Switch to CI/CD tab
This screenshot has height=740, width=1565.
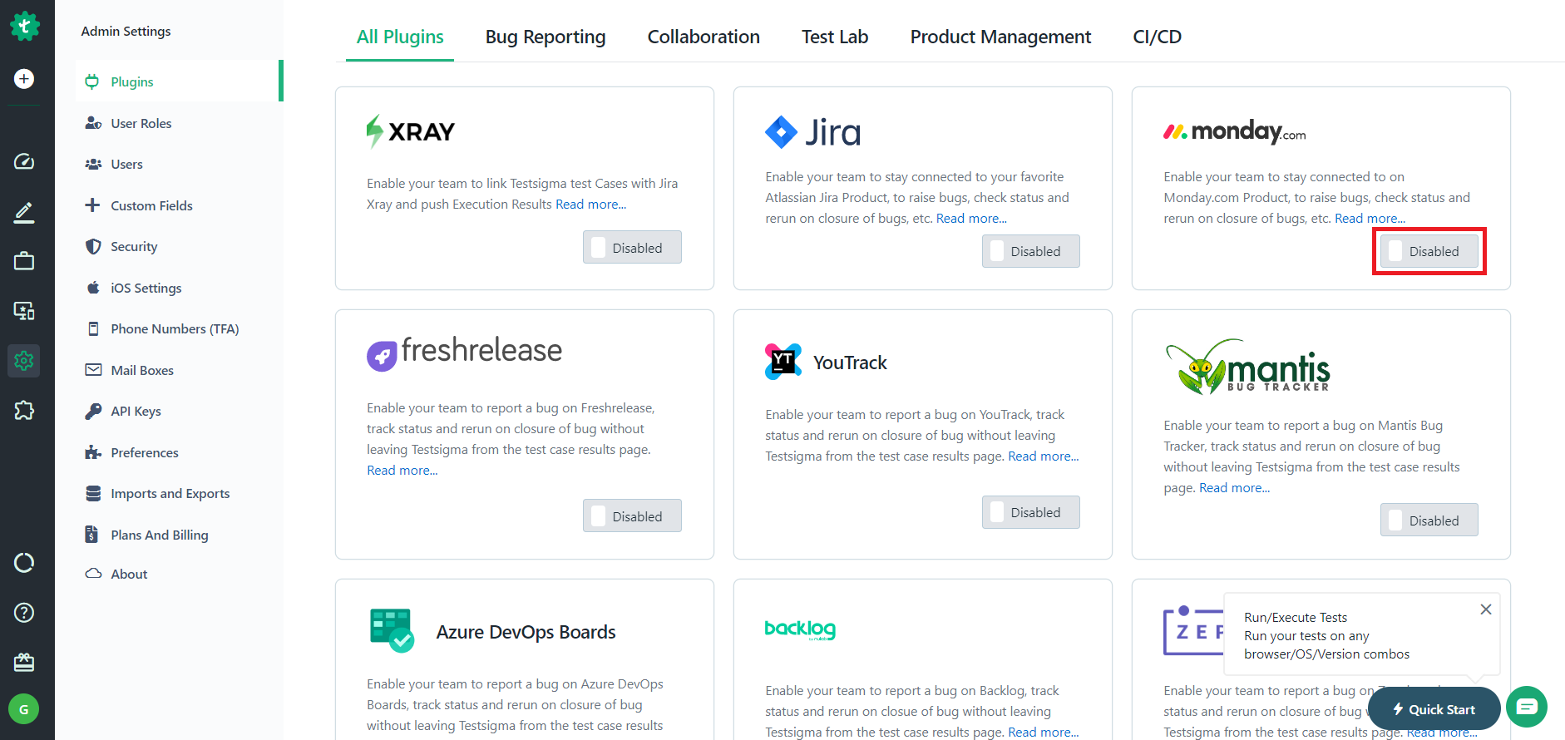click(x=1157, y=37)
